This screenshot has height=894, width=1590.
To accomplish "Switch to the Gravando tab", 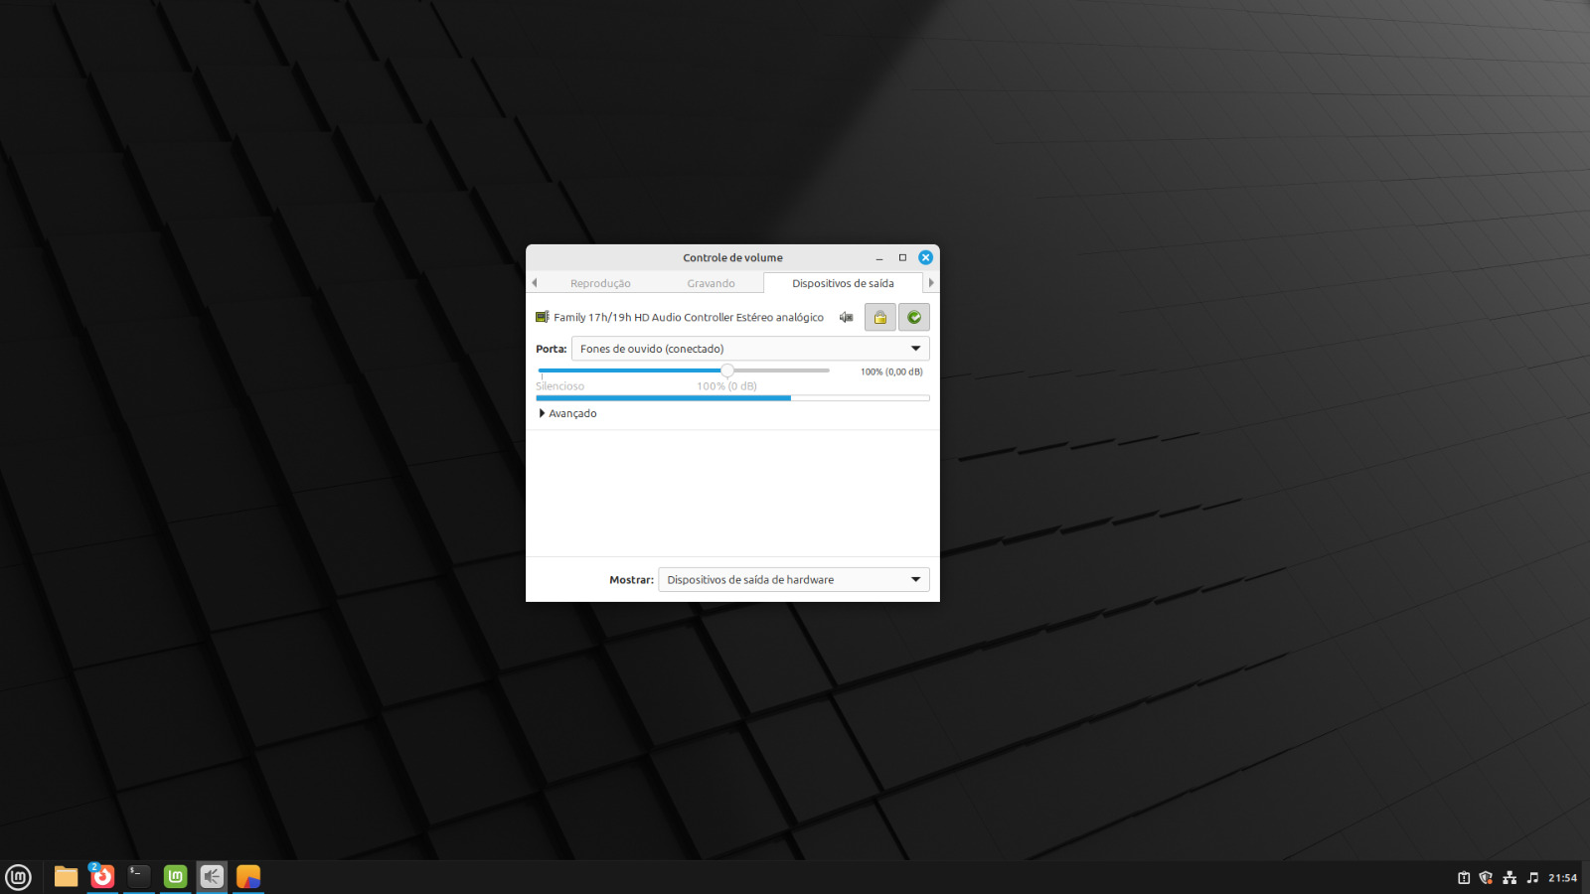I will [711, 283].
